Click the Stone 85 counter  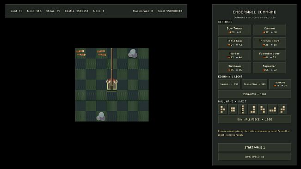(x=53, y=11)
